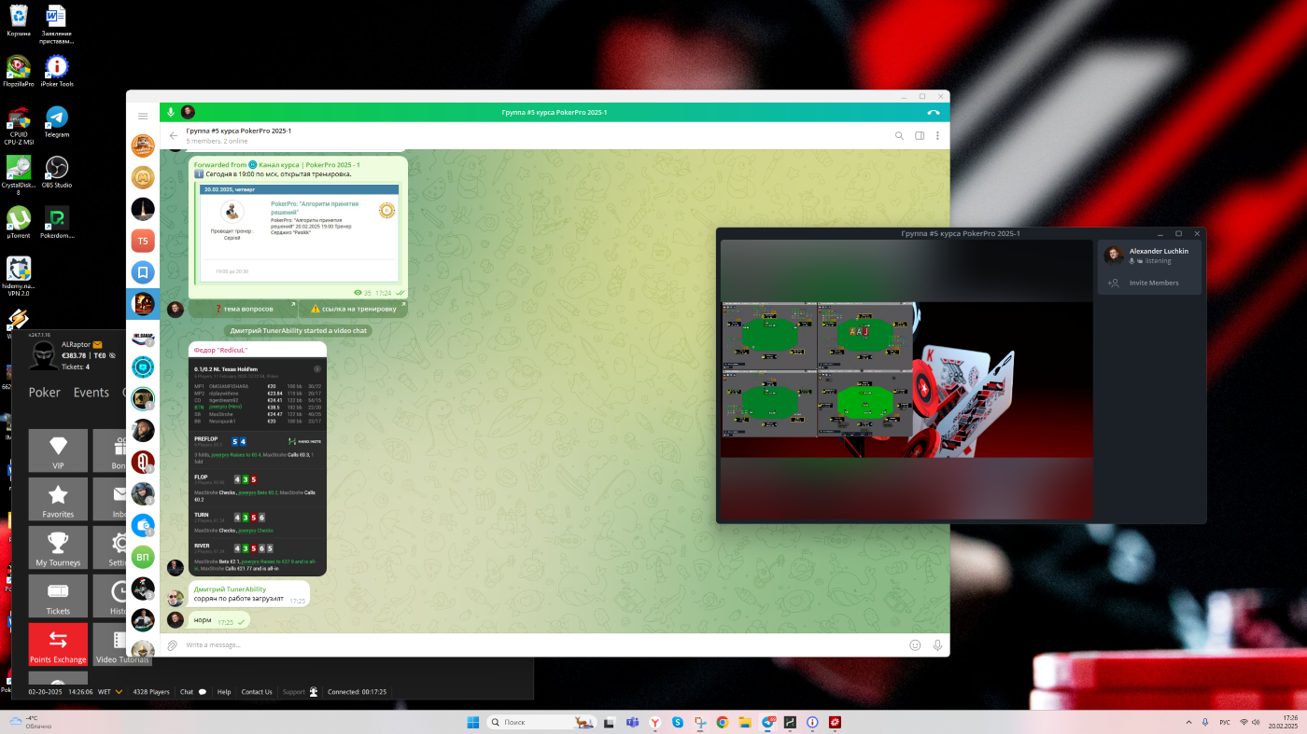The width and height of the screenshot is (1307, 734).
Task: Open Chat in poker client status bar
Action: (x=193, y=692)
